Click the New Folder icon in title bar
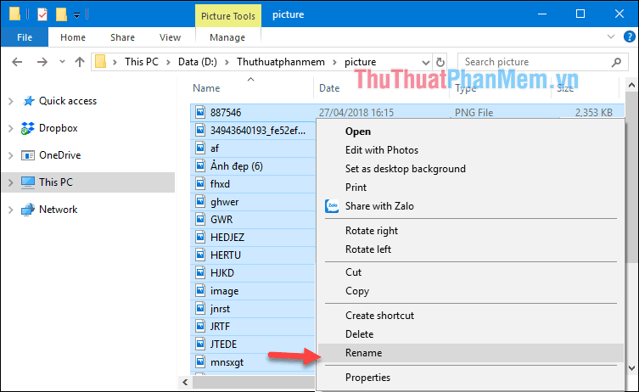Image resolution: width=639 pixels, height=392 pixels. coord(61,14)
